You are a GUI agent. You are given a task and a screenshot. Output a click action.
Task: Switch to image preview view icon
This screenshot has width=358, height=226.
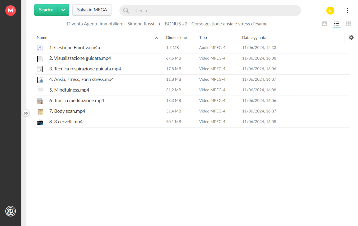click(x=325, y=24)
